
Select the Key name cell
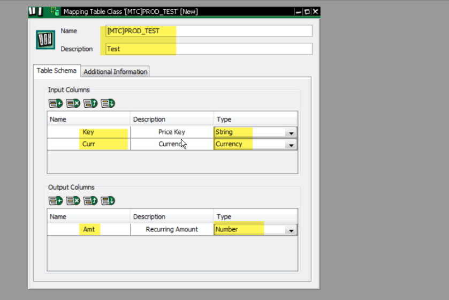(x=88, y=132)
